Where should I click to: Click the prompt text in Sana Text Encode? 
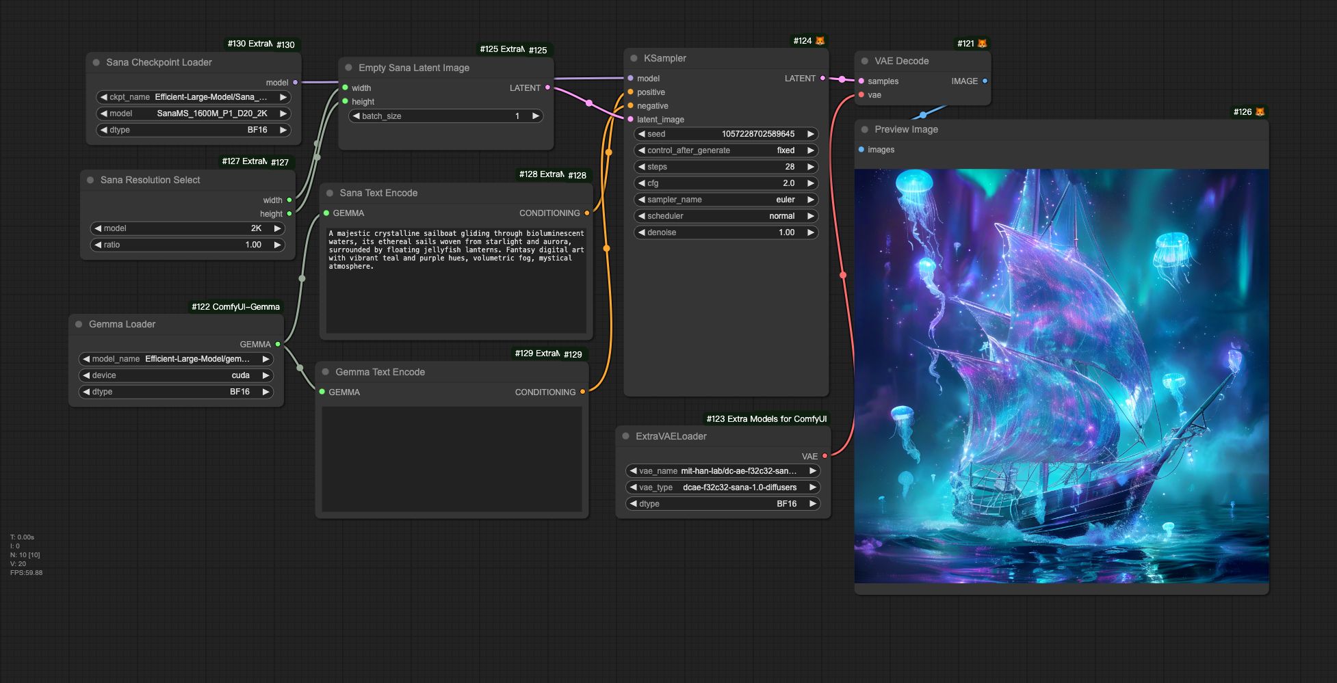pyautogui.click(x=456, y=250)
